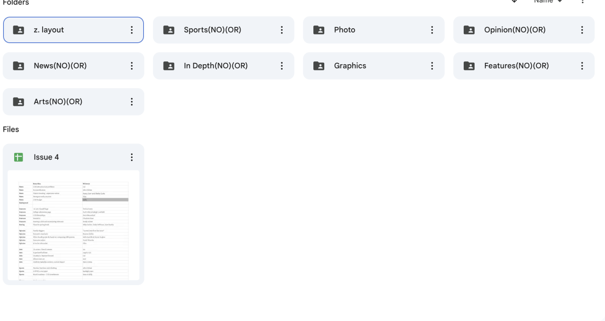Open more actions for Arts(NO)(OR) folder
Screen dimensions: 605x321
(131, 102)
